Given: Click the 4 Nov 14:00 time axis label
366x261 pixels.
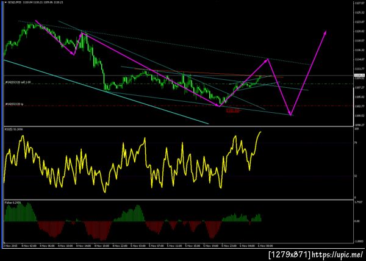Looking at the screenshot, I should [x=84, y=246].
